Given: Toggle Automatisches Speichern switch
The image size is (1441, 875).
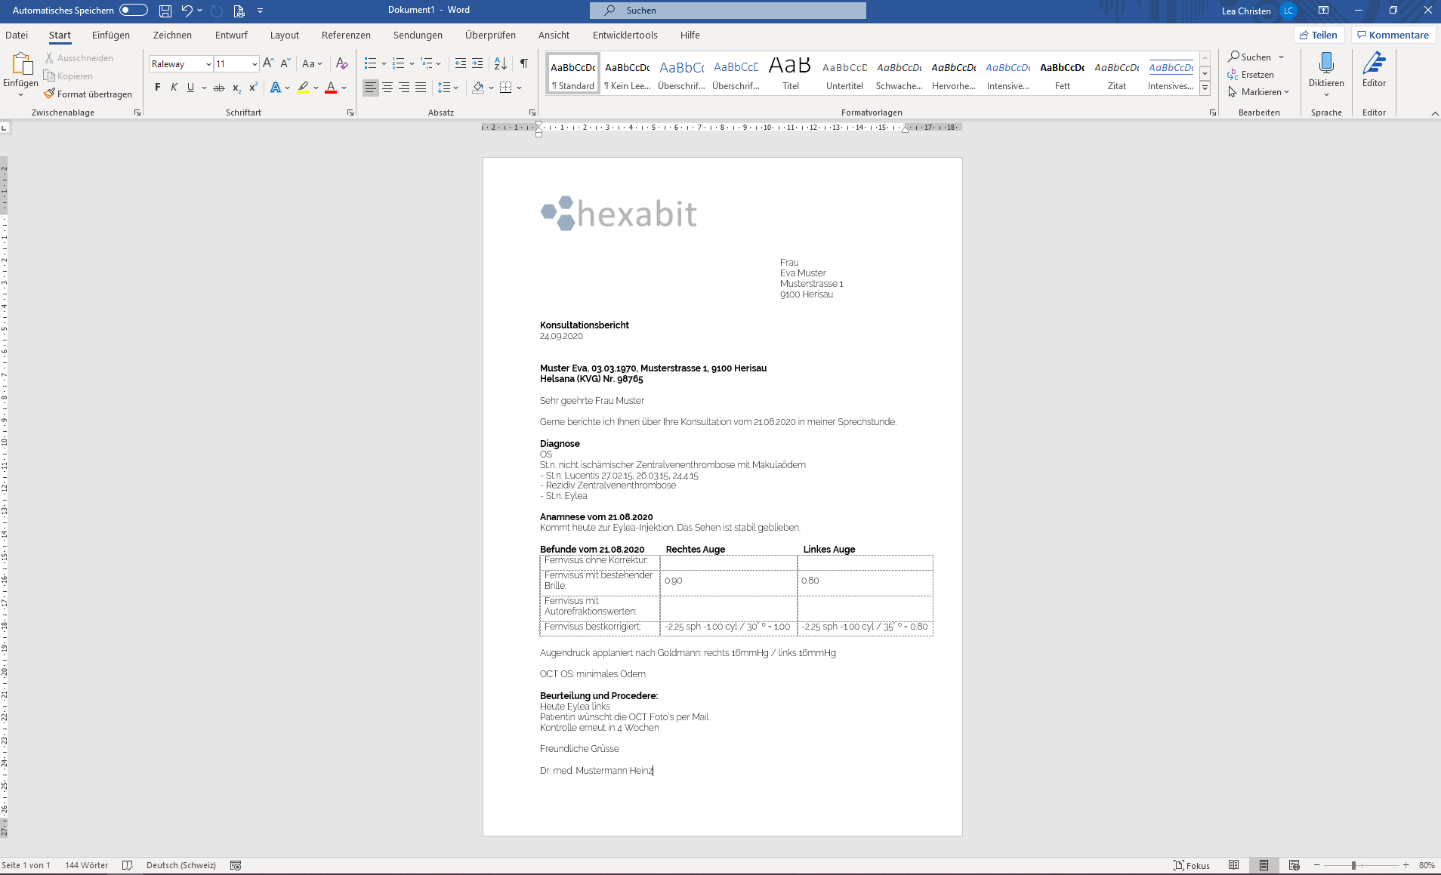Looking at the screenshot, I should pyautogui.click(x=134, y=11).
